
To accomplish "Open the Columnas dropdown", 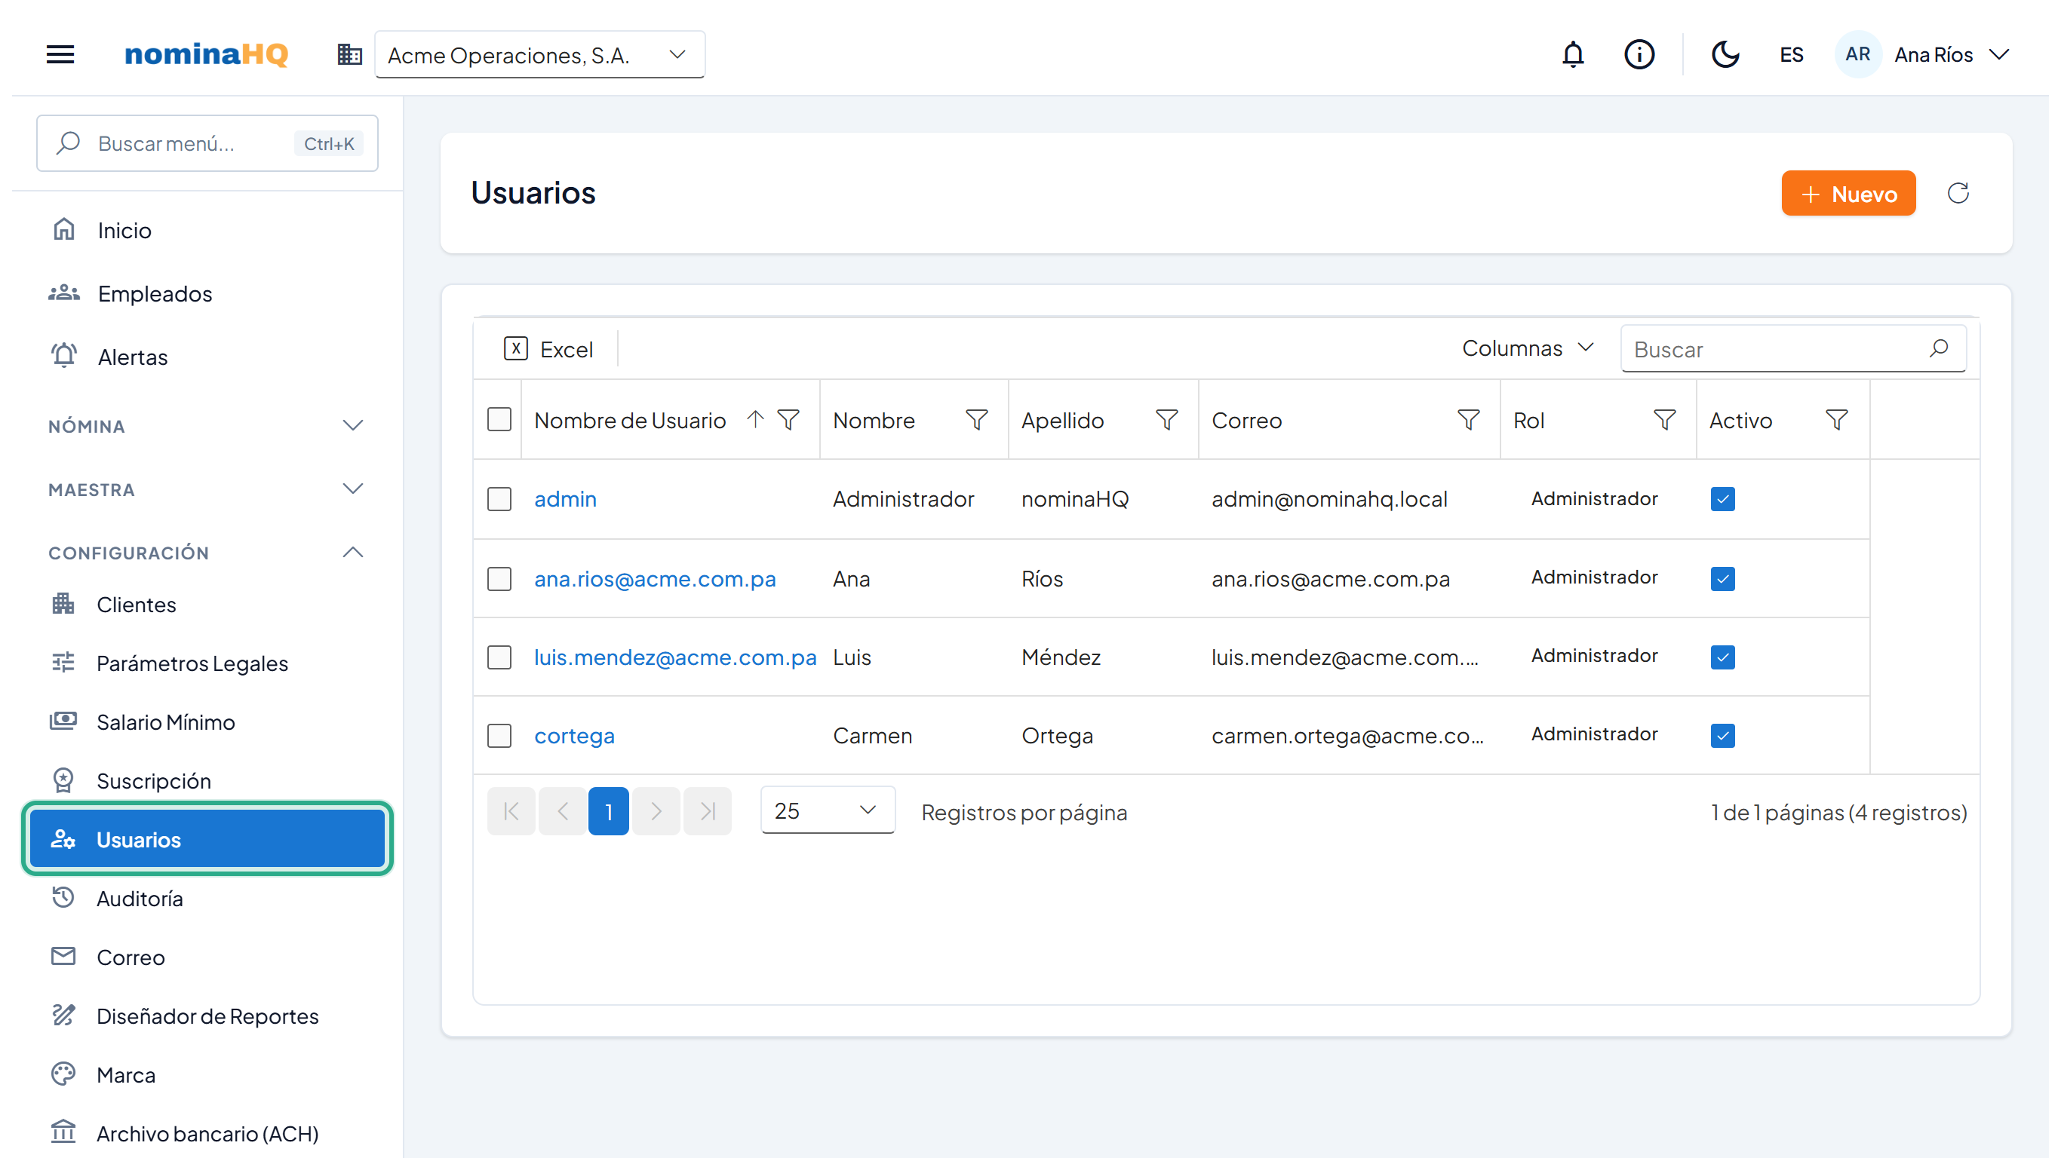I will coord(1527,348).
